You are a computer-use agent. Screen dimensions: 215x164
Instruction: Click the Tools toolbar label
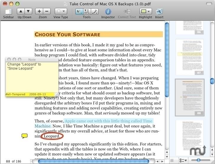coord(87,17)
